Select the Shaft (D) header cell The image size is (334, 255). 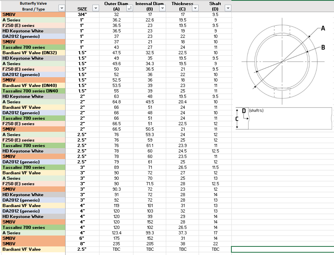(215, 6)
